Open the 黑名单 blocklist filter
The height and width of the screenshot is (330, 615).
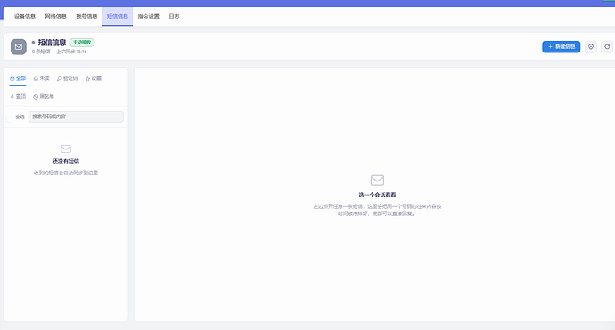pyautogui.click(x=44, y=96)
